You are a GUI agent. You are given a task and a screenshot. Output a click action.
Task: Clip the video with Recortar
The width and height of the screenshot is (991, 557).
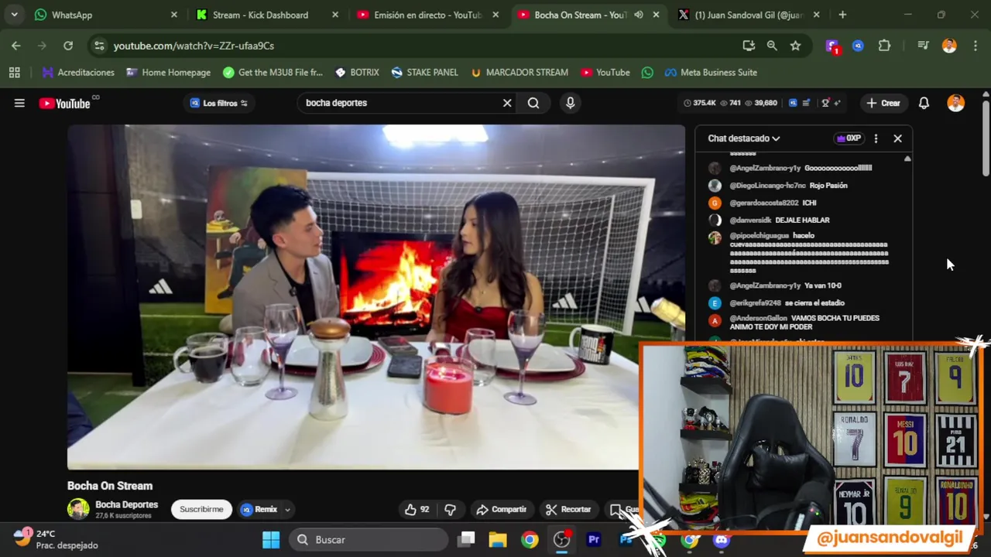click(x=568, y=509)
